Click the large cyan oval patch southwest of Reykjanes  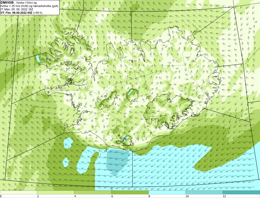(68, 143)
